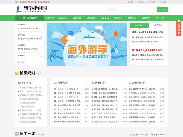Click more link beside 2024年留学
The height and width of the screenshot is (137, 183).
pos(161,83)
